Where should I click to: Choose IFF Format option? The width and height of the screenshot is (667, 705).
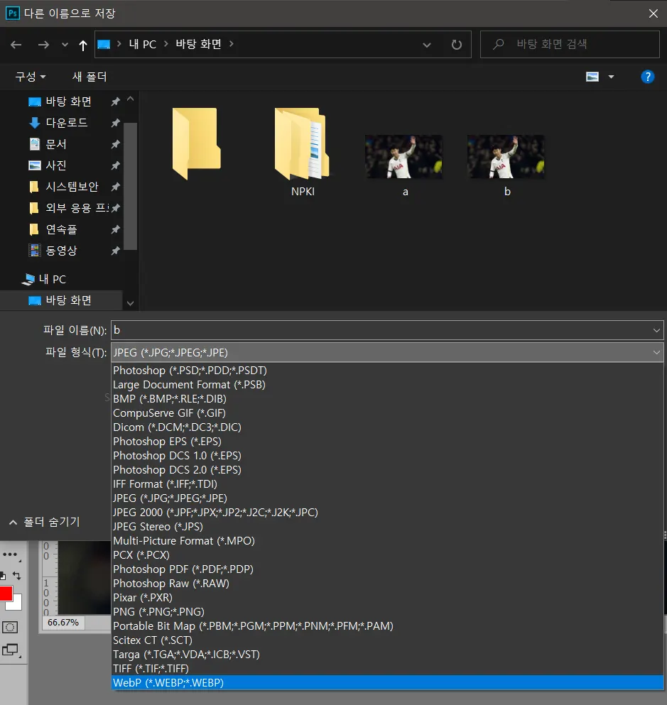tap(387, 484)
